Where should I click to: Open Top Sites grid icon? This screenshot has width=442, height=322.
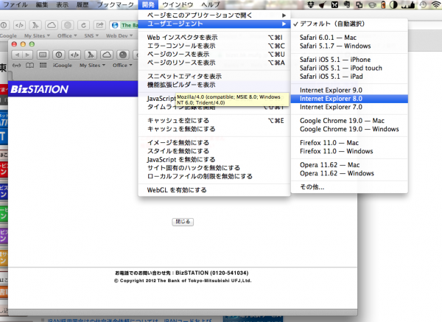tap(43, 66)
